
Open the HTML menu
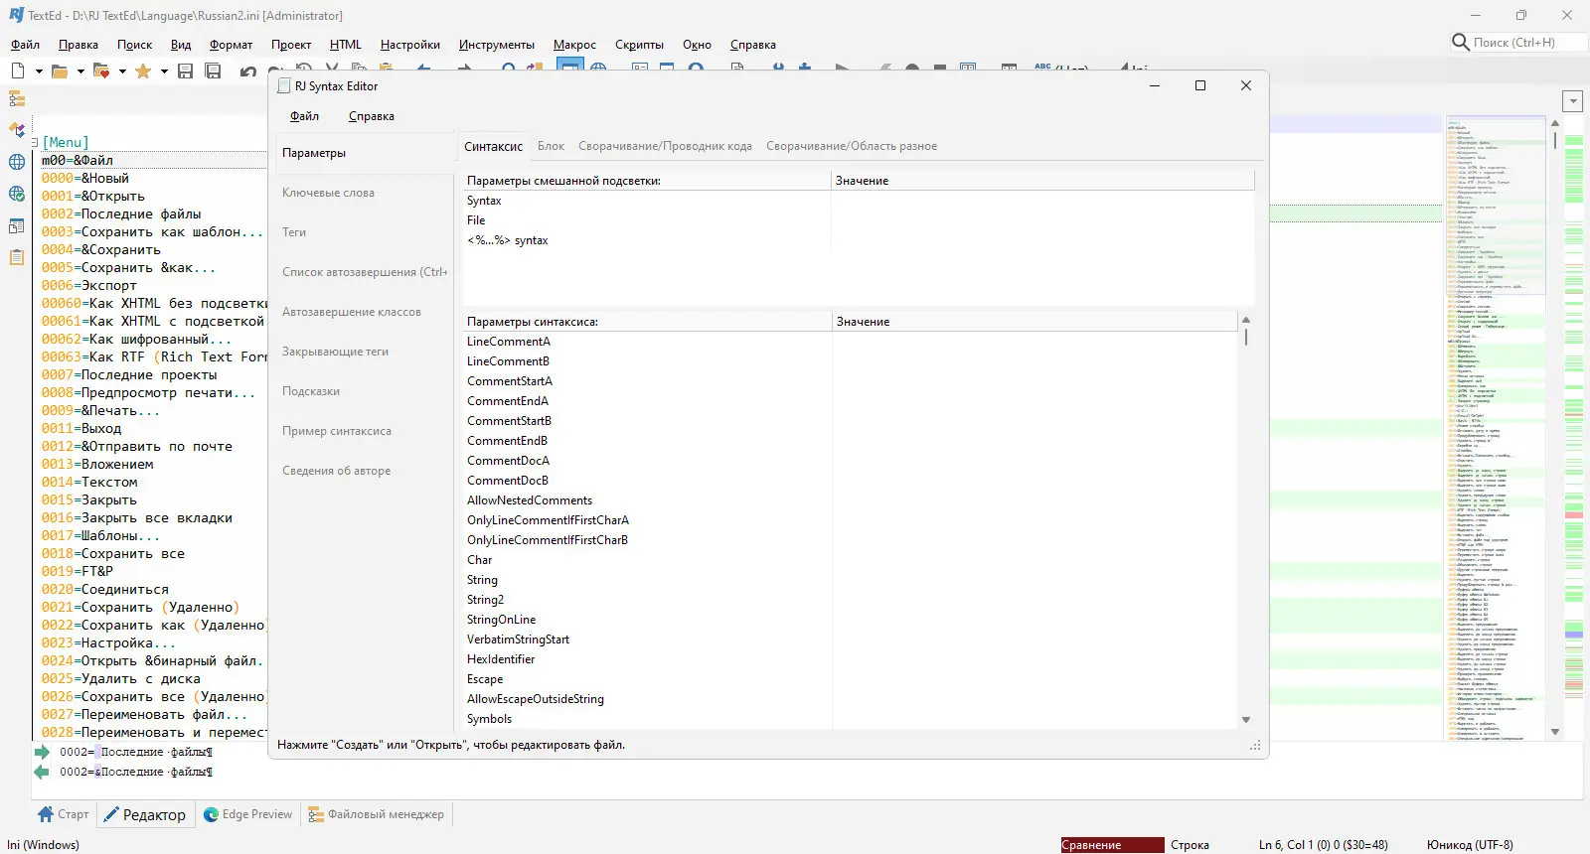(x=346, y=45)
